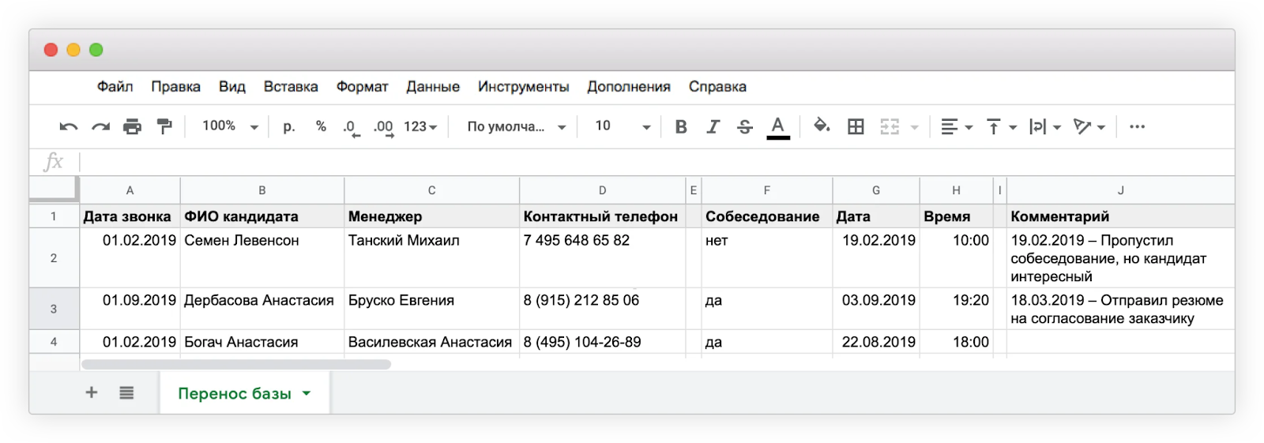
Task: Decrease decimal places button
Action: 350,127
